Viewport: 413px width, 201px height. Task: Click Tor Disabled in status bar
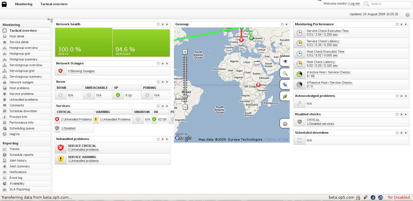(x=398, y=198)
